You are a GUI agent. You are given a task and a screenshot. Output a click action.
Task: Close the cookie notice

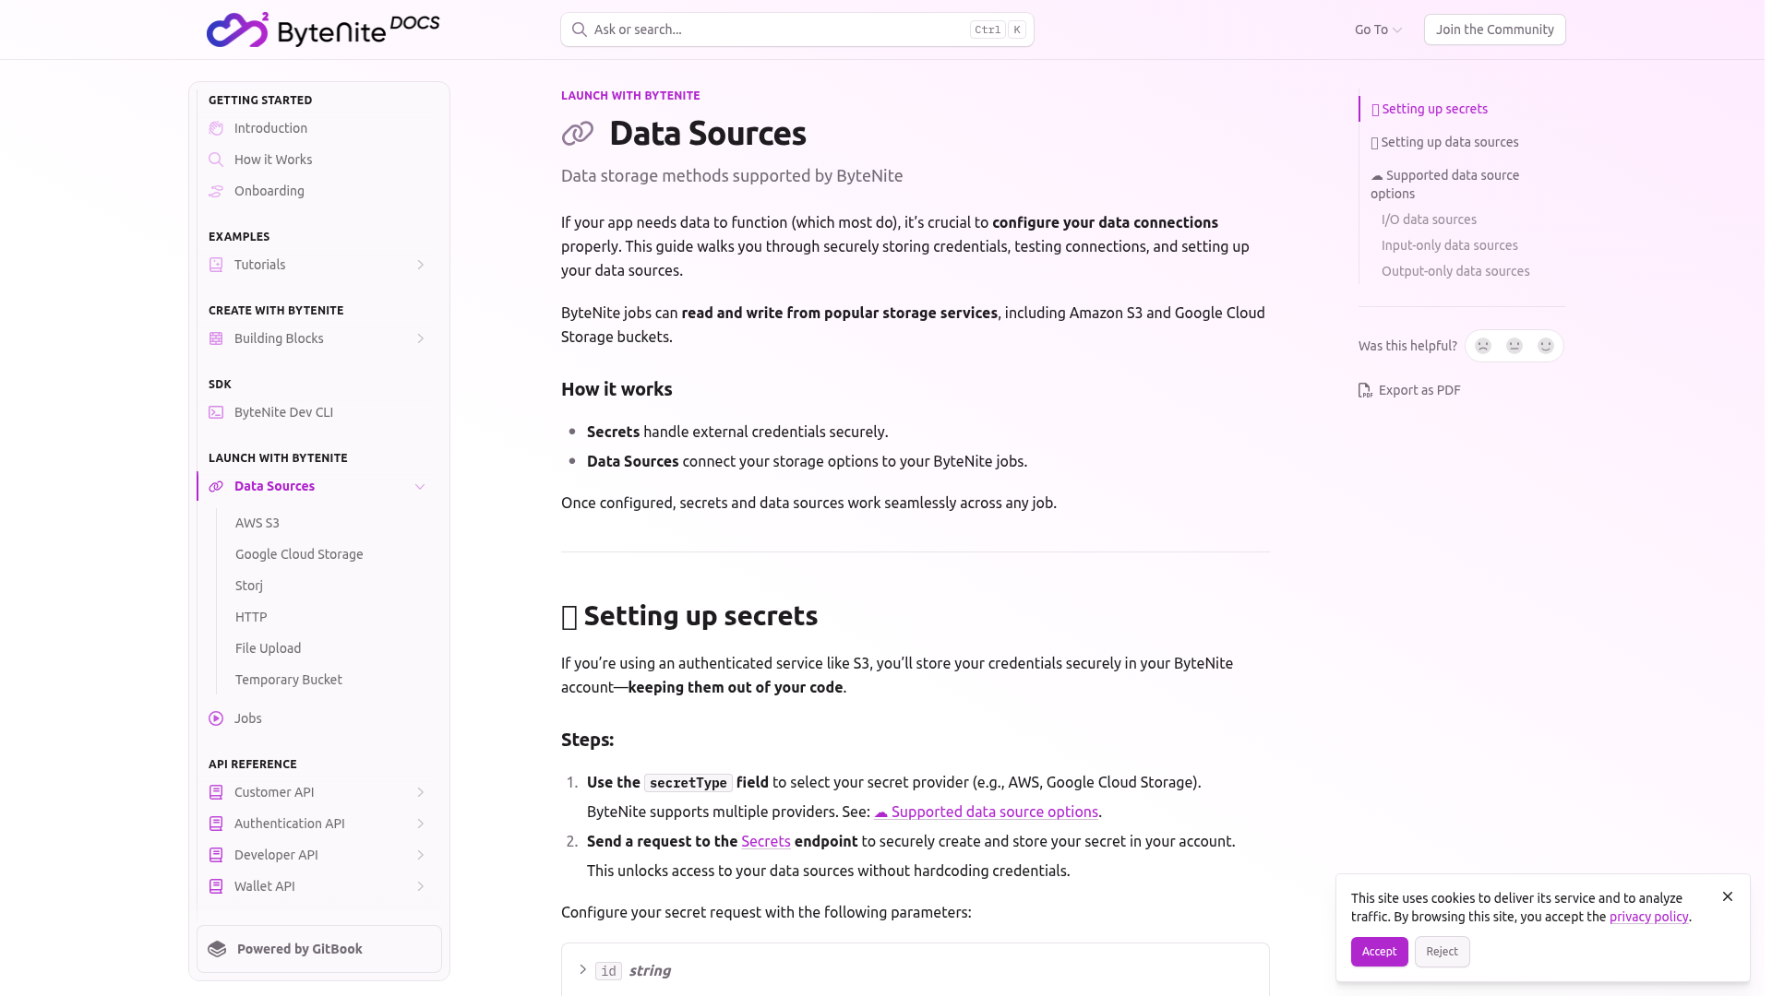pyautogui.click(x=1728, y=896)
